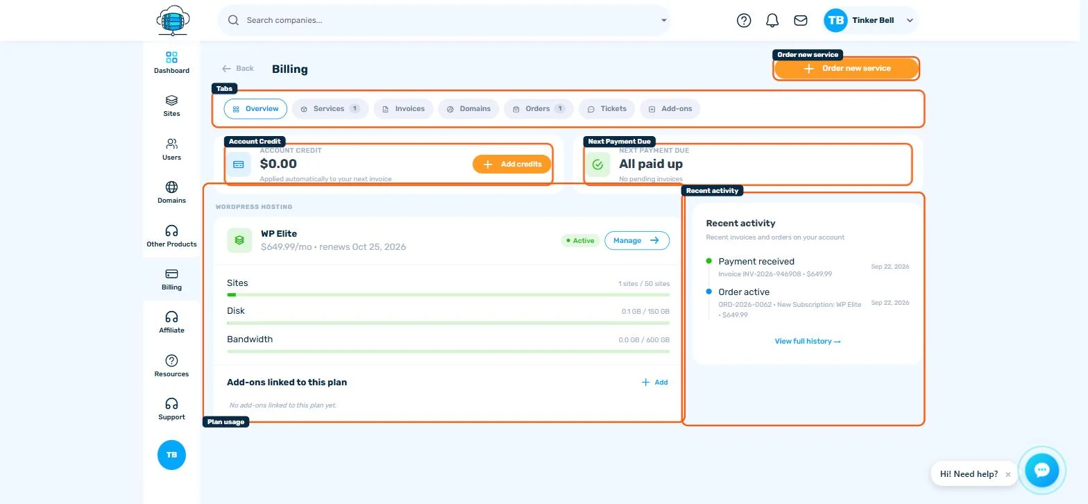Image resolution: width=1088 pixels, height=504 pixels.
Task: Open the Domains tab in Billing
Action: 468,108
